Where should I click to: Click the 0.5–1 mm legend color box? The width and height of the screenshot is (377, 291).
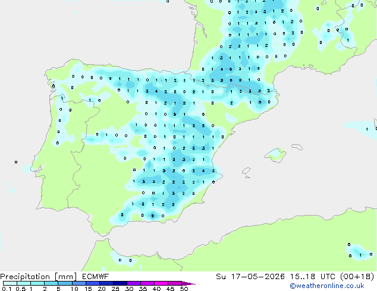(x=24, y=283)
